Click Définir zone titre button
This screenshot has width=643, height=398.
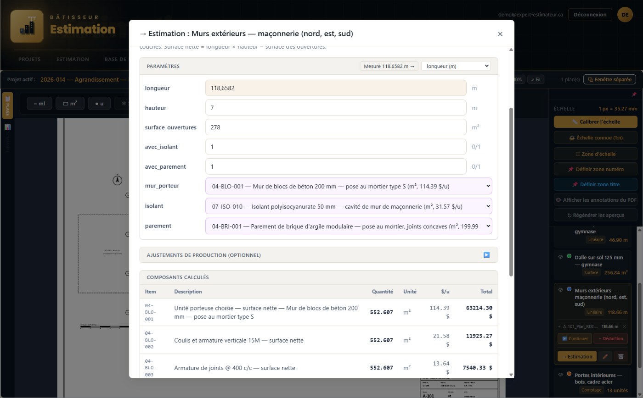[595, 184]
